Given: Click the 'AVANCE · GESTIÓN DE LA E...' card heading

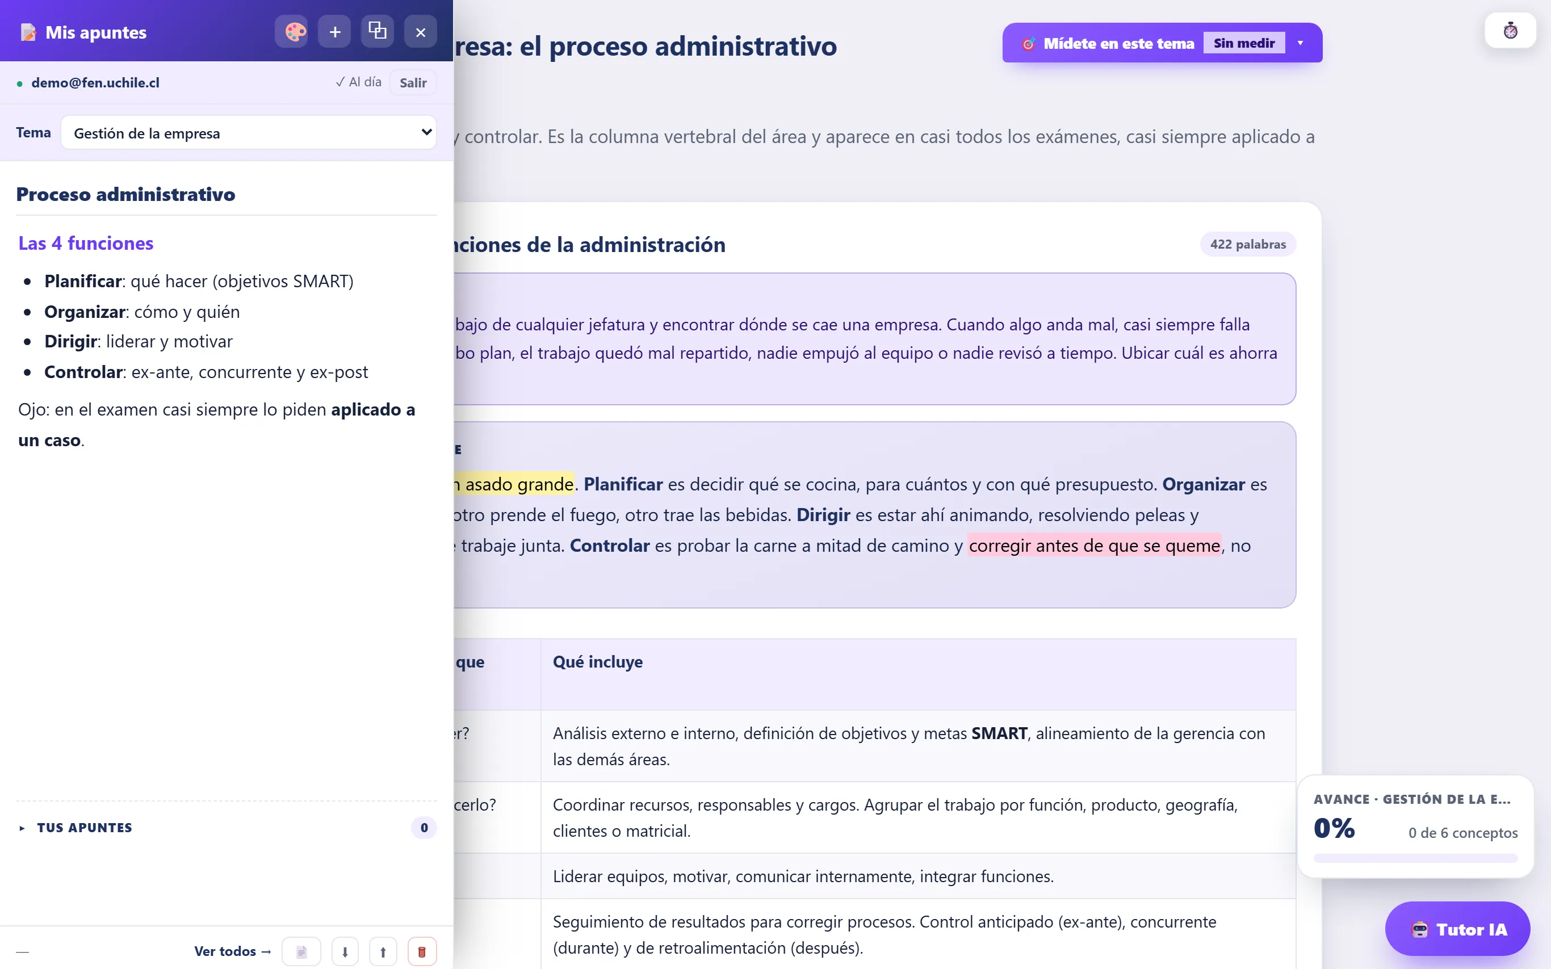Looking at the screenshot, I should (1412, 799).
